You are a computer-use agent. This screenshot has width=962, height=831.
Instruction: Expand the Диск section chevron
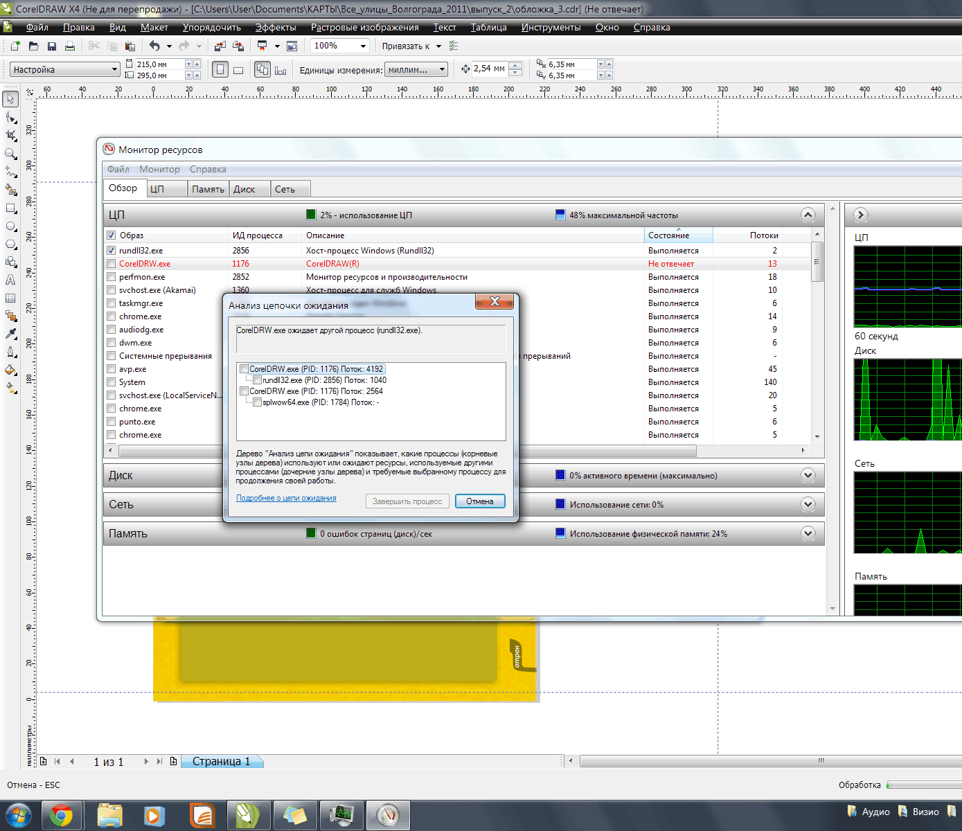pyautogui.click(x=808, y=475)
